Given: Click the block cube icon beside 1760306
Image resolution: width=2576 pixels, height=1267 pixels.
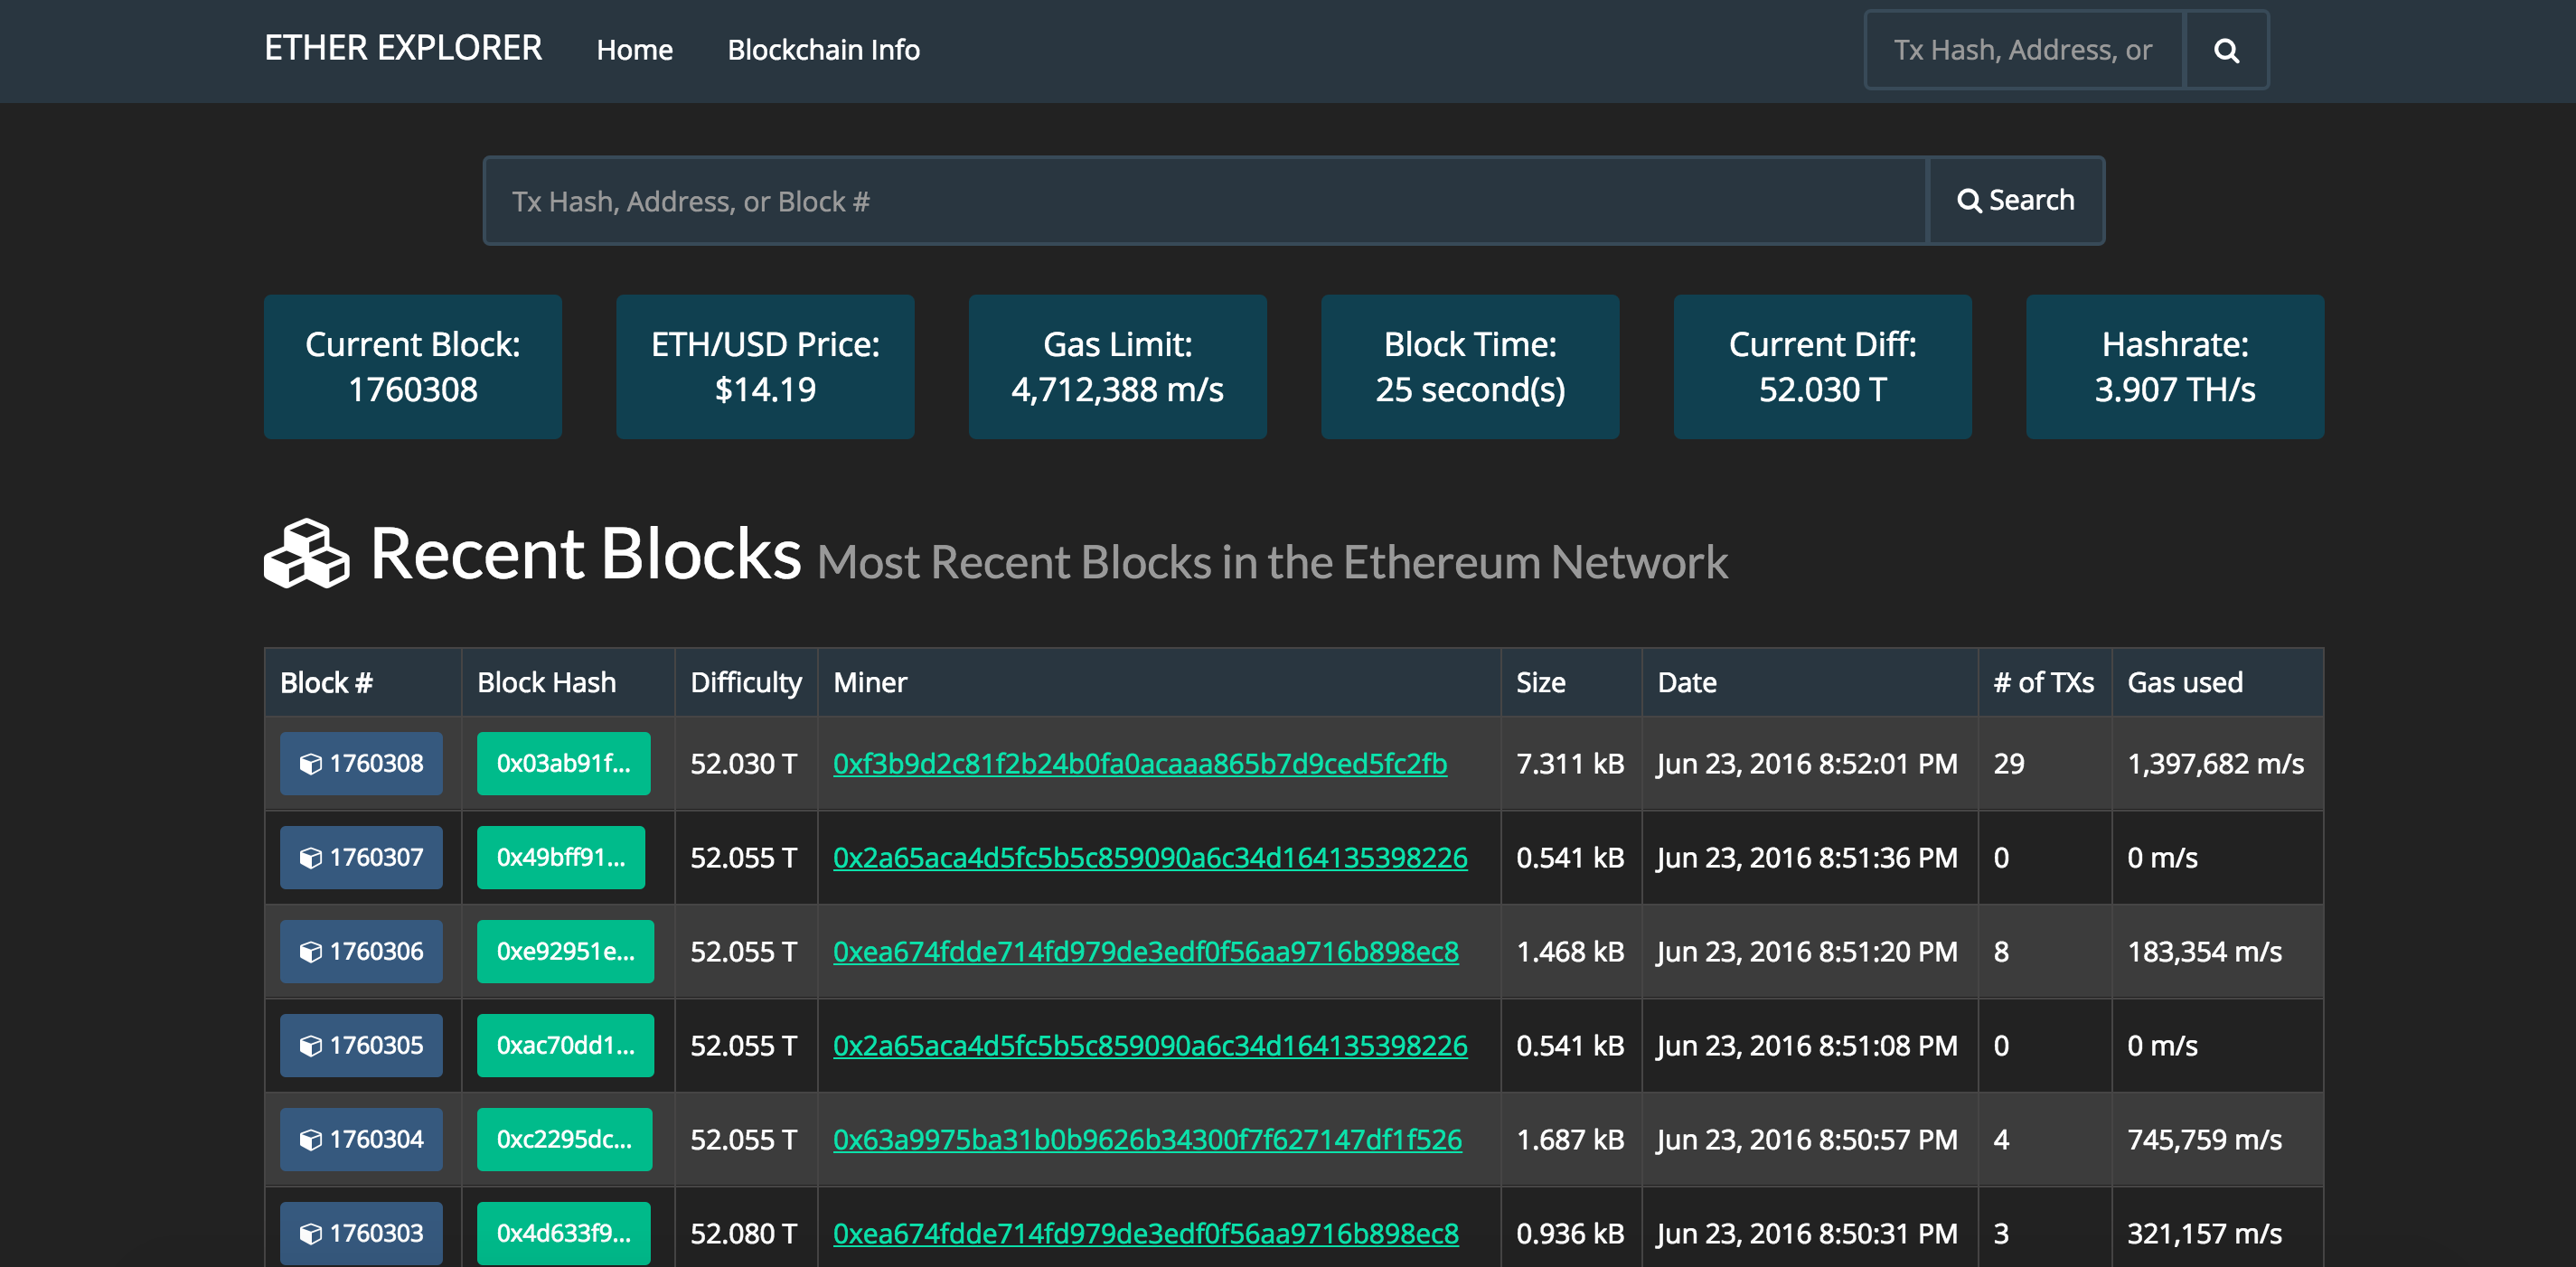Looking at the screenshot, I should click(x=309, y=951).
